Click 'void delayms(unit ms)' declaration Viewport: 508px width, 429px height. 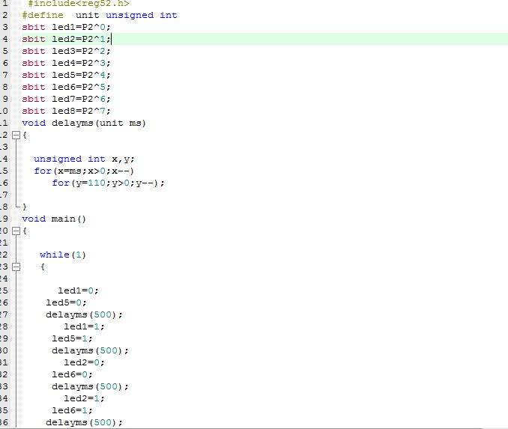84,123
